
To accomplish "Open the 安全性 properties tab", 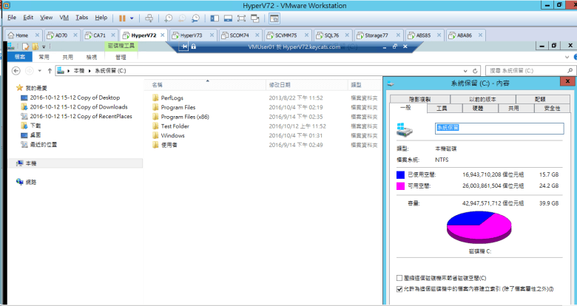I will tap(551, 108).
